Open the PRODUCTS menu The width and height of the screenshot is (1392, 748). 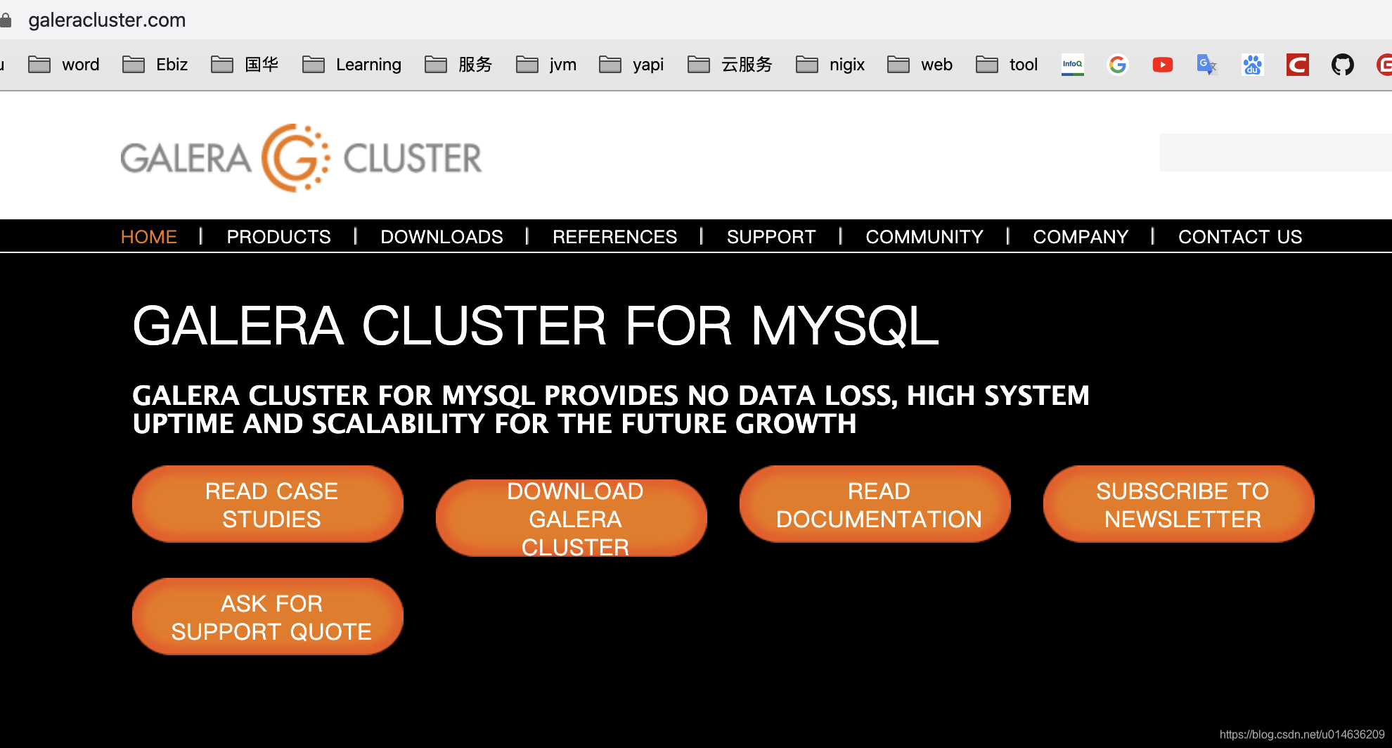coord(278,237)
